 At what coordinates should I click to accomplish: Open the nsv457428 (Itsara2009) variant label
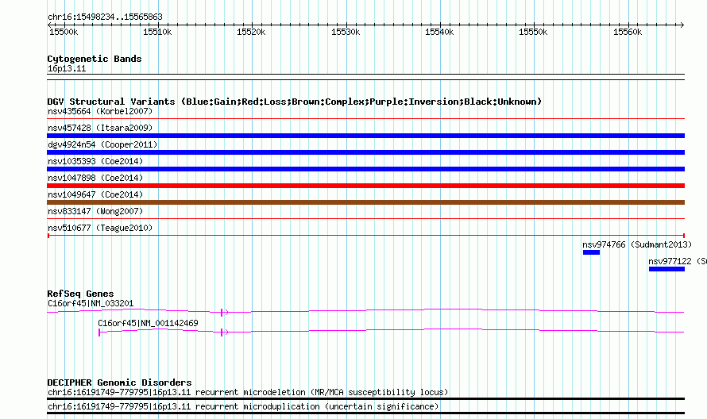(x=100, y=128)
